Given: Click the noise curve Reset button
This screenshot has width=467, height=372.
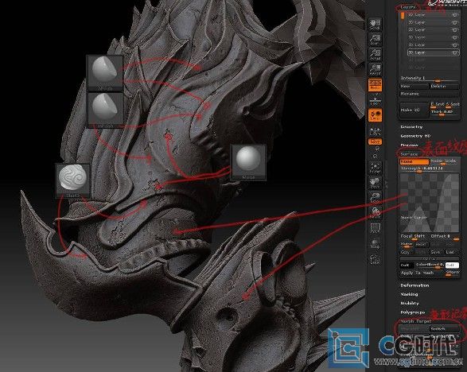Looking at the screenshot, I should click(x=421, y=245).
